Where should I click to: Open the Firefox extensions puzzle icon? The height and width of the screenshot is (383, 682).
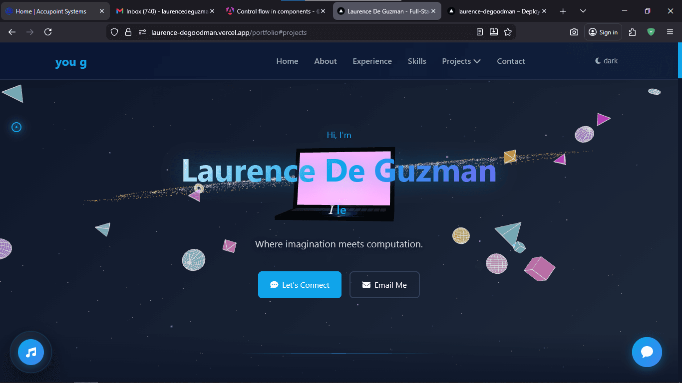coord(632,31)
